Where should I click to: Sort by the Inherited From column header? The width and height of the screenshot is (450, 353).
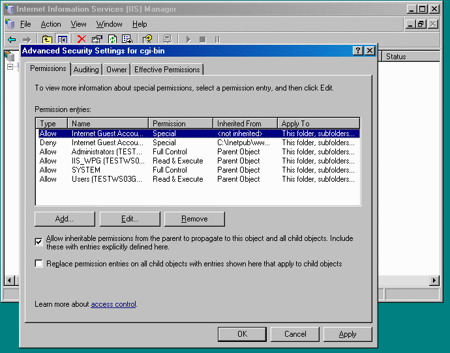[x=245, y=124]
